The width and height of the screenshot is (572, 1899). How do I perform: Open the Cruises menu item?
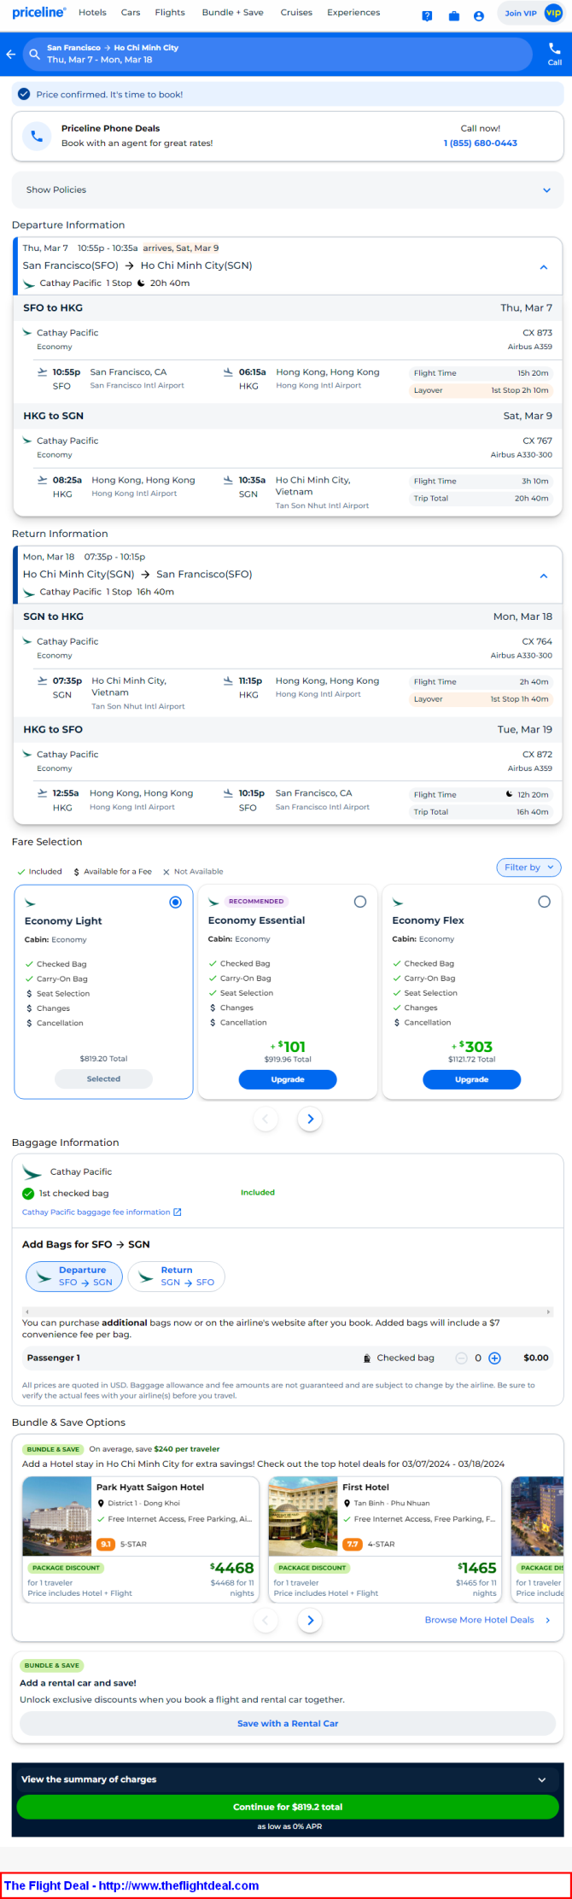[296, 13]
